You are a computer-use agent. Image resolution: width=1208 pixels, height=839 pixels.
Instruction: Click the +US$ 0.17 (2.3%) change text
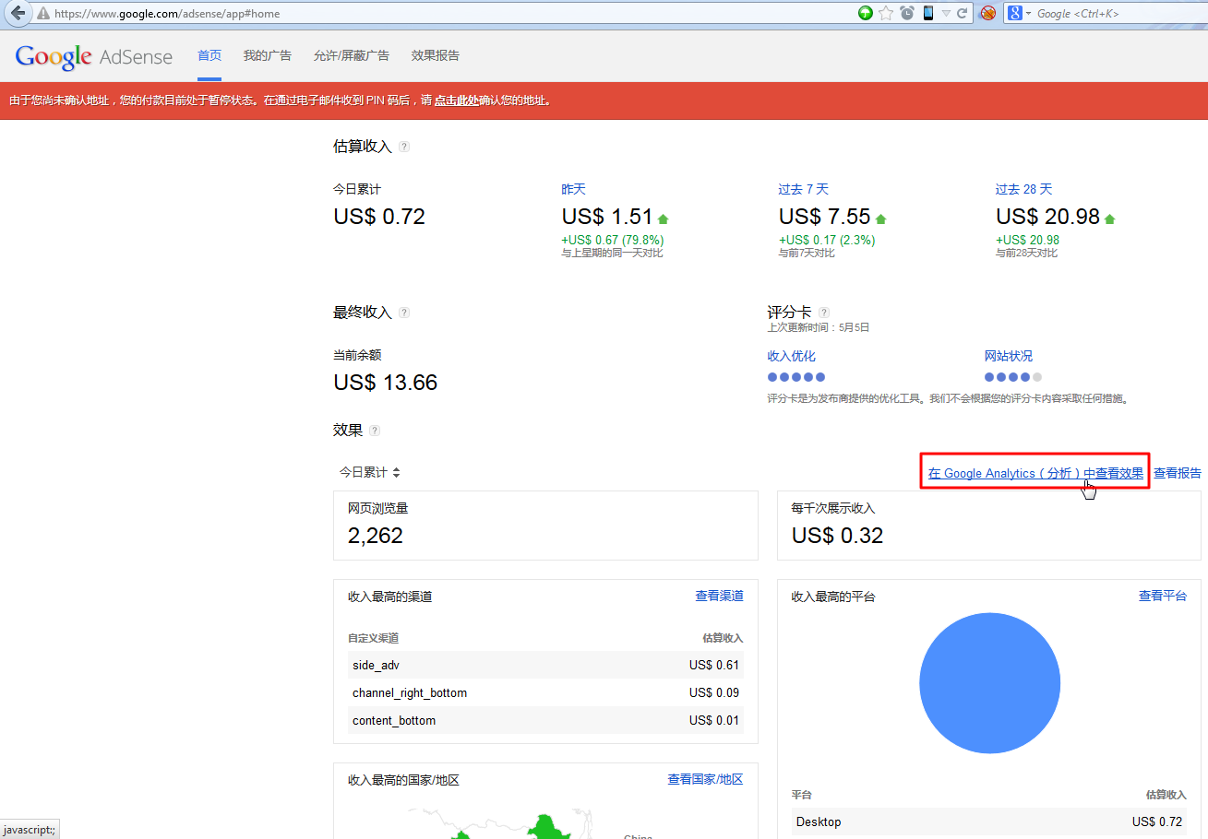pos(827,240)
